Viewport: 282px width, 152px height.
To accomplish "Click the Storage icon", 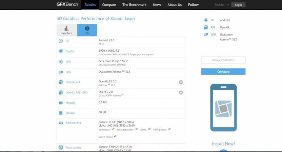I will click(61, 113).
